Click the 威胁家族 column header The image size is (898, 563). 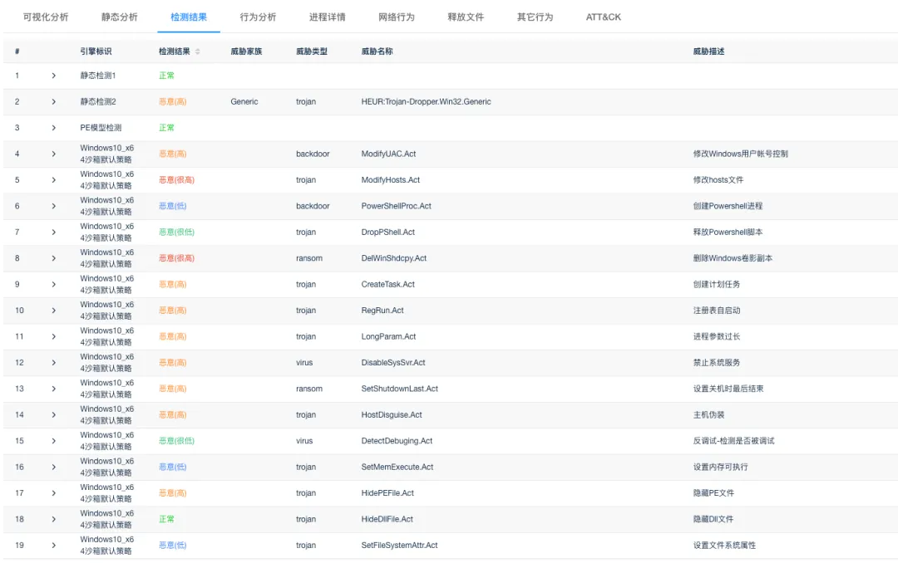(x=246, y=51)
